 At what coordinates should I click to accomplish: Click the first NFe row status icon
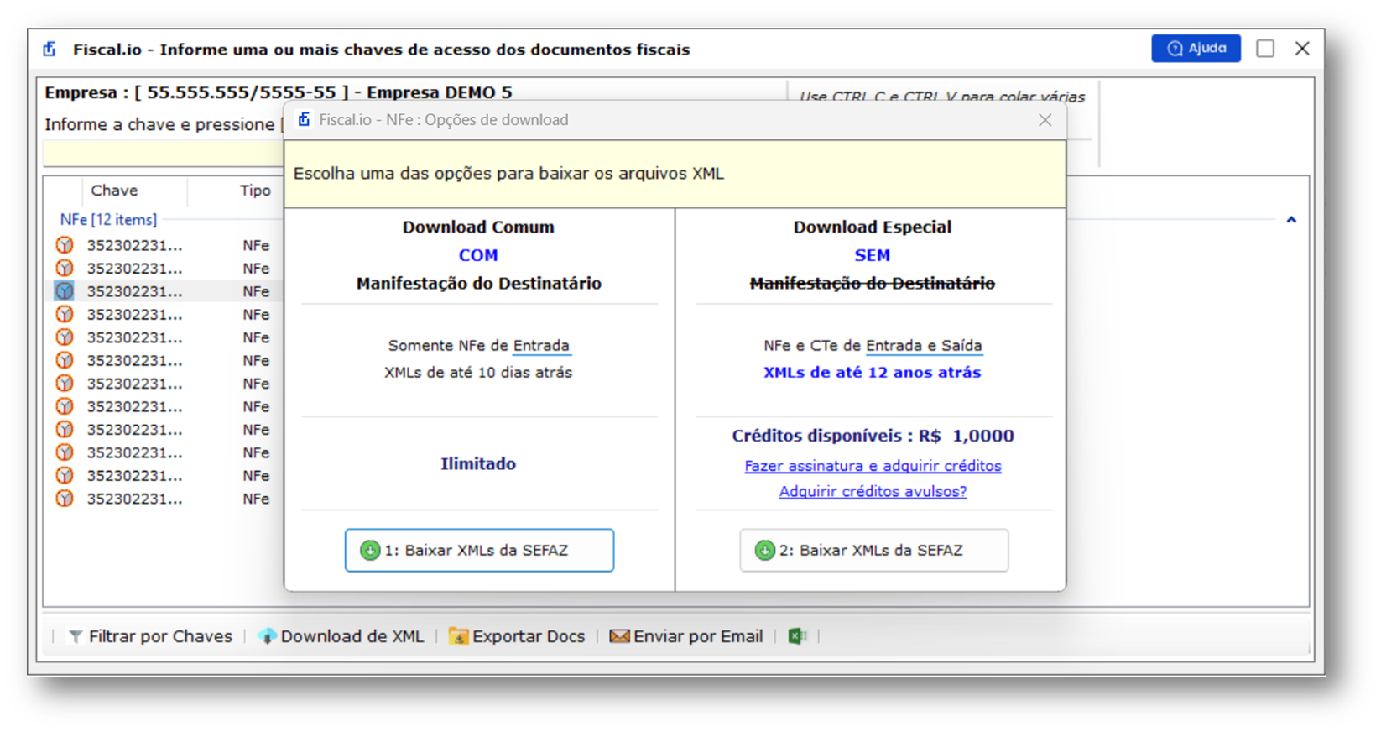(x=65, y=245)
